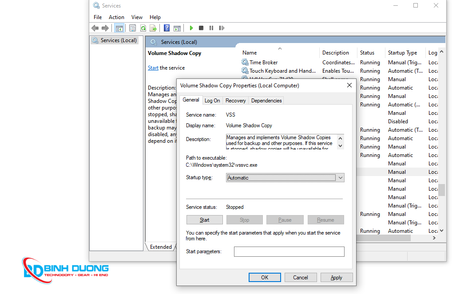
Task: Toggle the console tree pane visibility
Action: click(119, 28)
